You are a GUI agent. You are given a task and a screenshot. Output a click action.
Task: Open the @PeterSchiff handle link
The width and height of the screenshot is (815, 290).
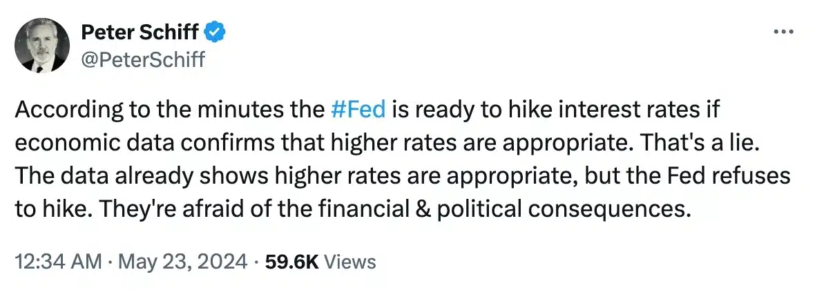point(142,59)
